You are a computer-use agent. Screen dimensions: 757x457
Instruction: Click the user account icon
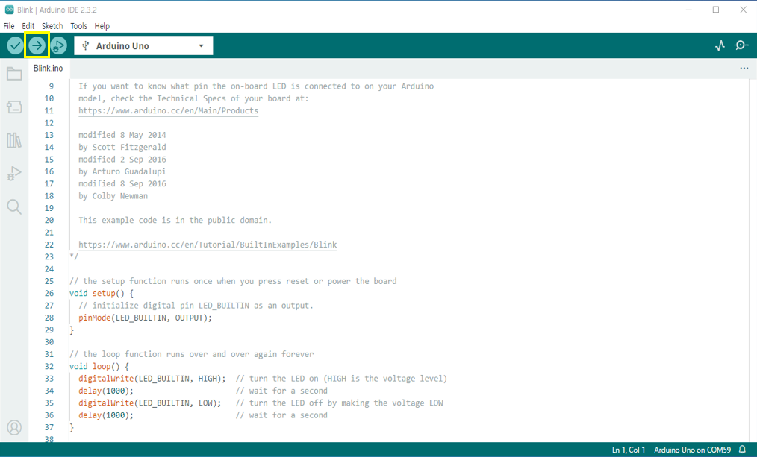click(14, 427)
